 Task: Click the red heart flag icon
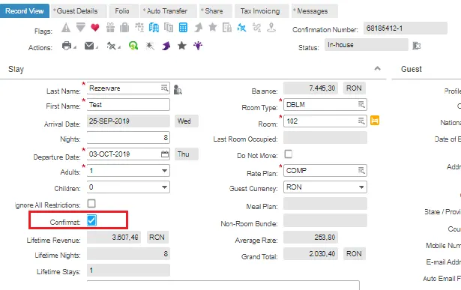coord(95,28)
